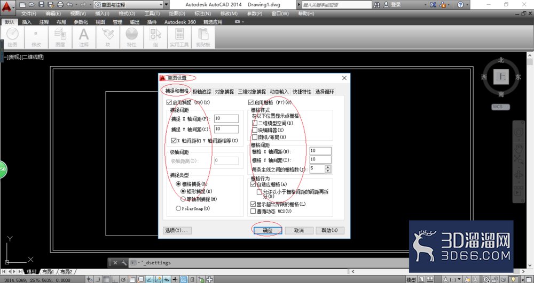The height and width of the screenshot is (283, 534).
Task: Click the 选项(T)... button
Action: tap(177, 230)
